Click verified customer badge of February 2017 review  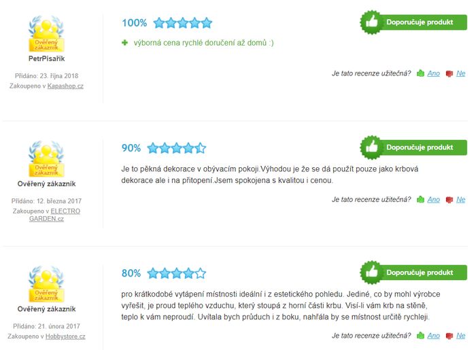[46, 284]
